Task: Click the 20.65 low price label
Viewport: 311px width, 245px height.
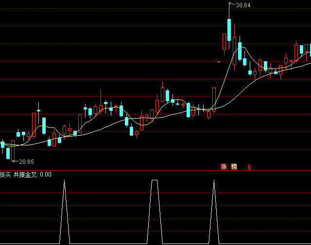Action: 26,162
